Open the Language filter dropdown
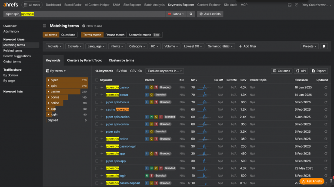This screenshot has width=334, height=187. tap(96, 46)
